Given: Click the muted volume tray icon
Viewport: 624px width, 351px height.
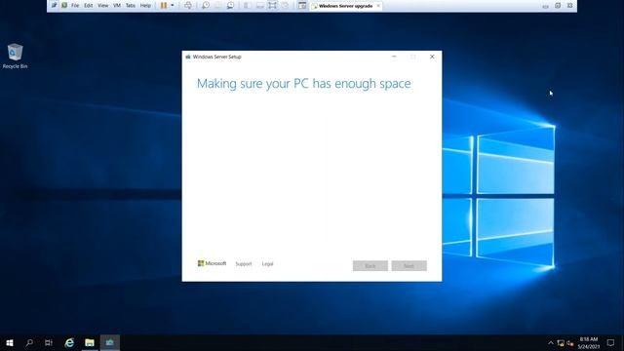Looking at the screenshot, I should pyautogui.click(x=570, y=343).
